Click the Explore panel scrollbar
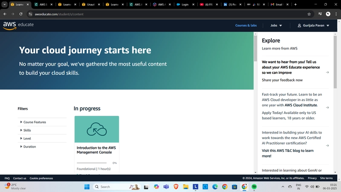Screen dimensions: 341x192 click(x=335, y=62)
